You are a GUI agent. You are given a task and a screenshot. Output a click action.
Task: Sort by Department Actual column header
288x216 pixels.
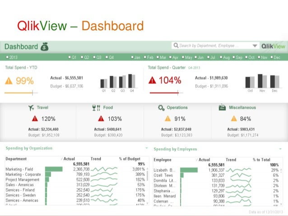pyautogui.click(x=69, y=159)
